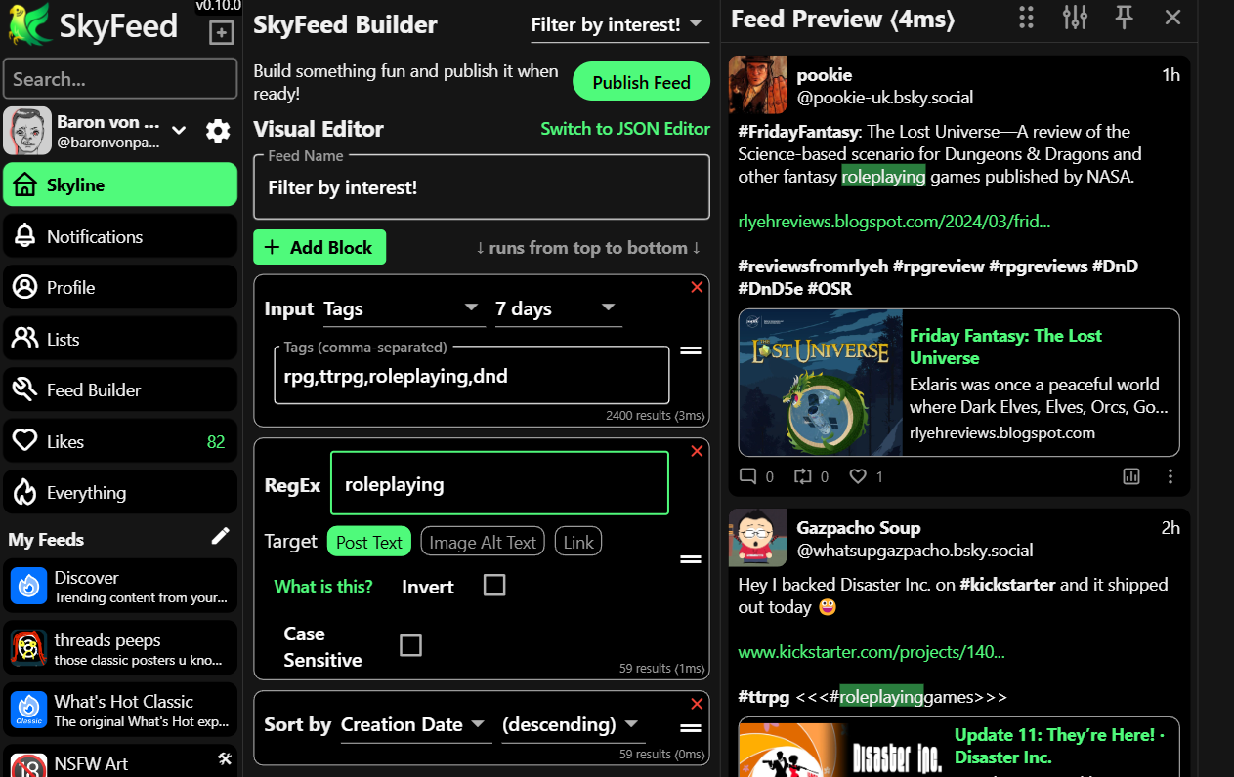Open pookie's avatar

click(x=757, y=85)
